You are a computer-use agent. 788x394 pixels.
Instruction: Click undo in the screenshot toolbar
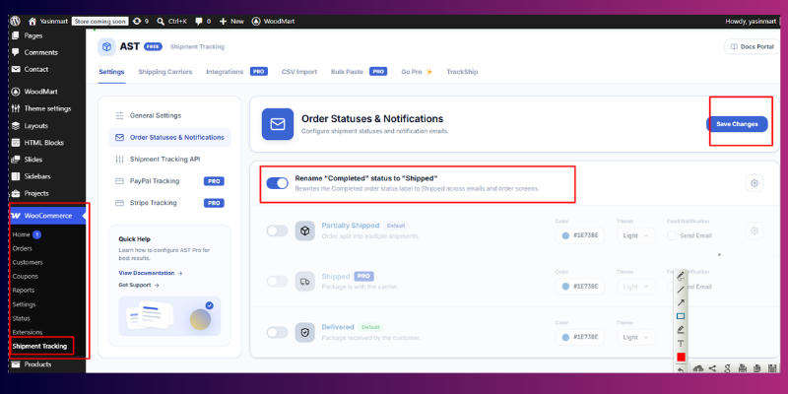point(681,370)
